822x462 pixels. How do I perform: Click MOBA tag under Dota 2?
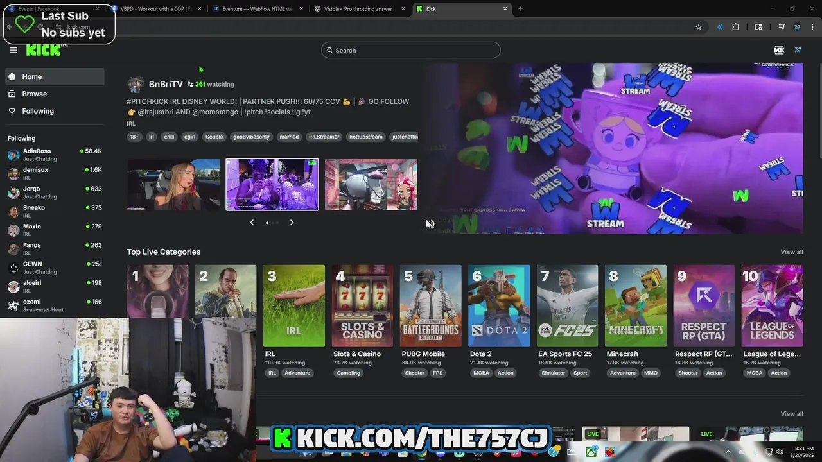pyautogui.click(x=481, y=373)
